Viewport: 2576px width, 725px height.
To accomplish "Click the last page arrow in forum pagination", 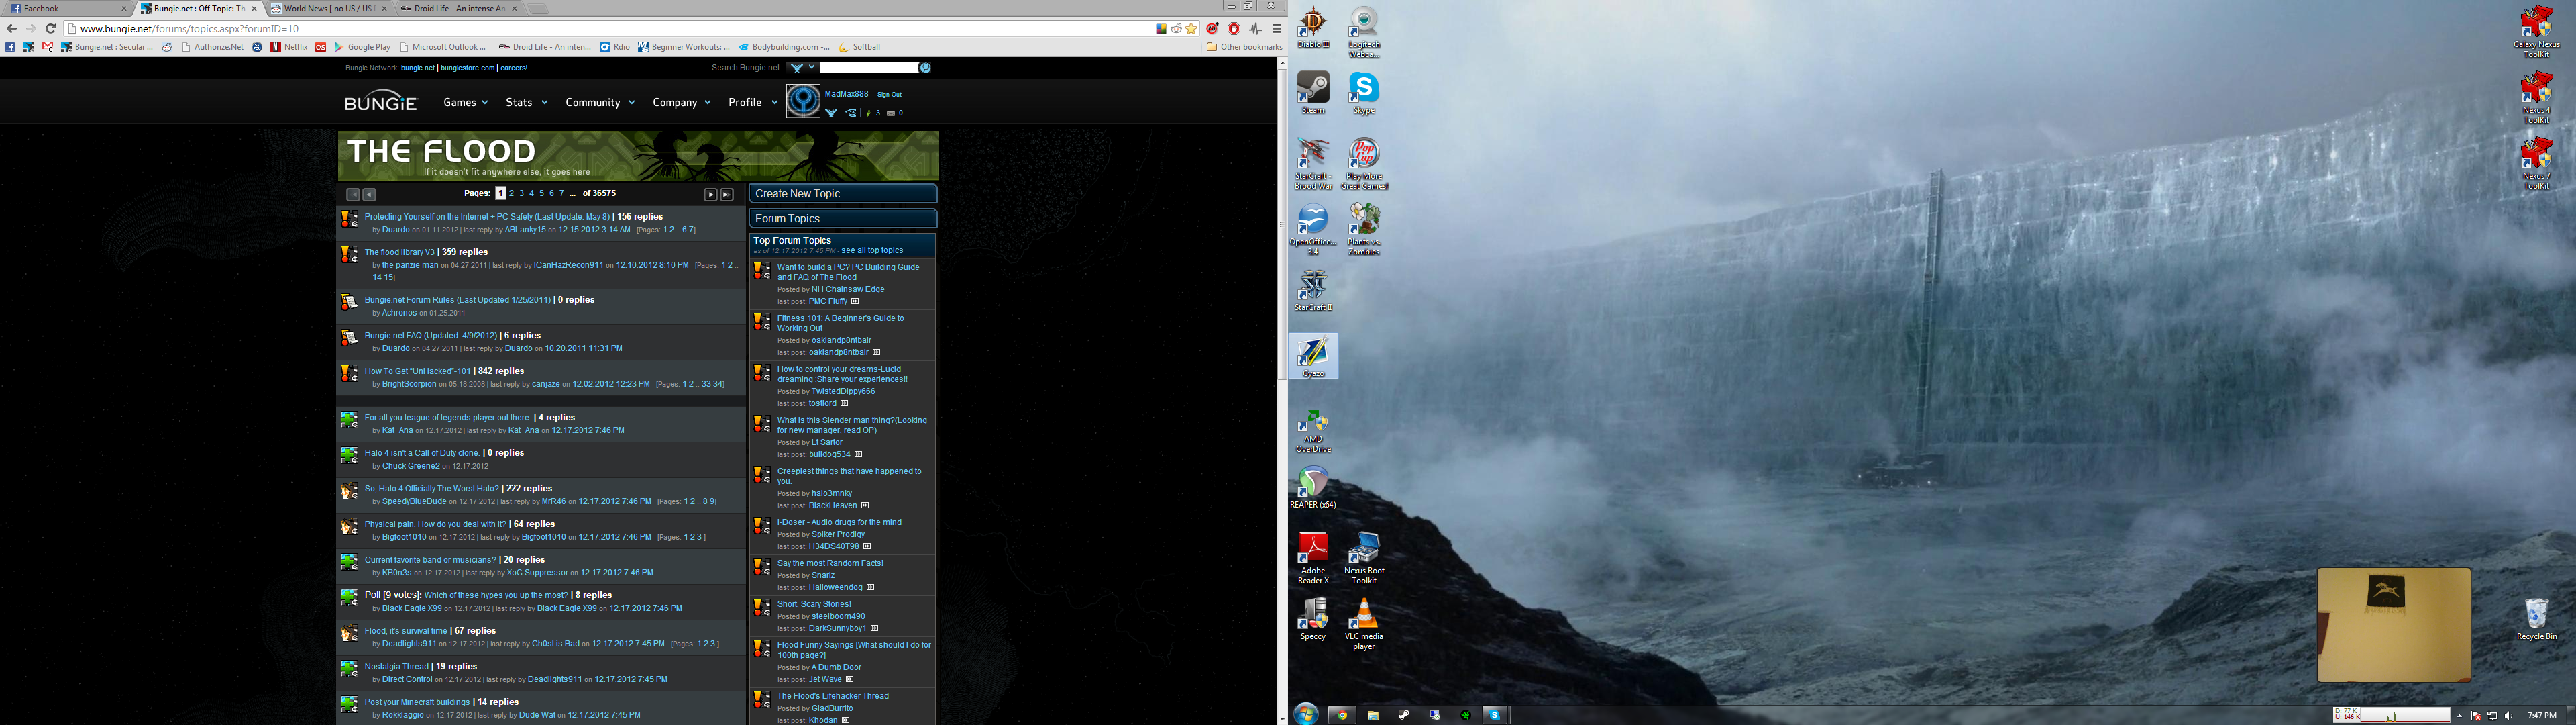I will point(727,194).
